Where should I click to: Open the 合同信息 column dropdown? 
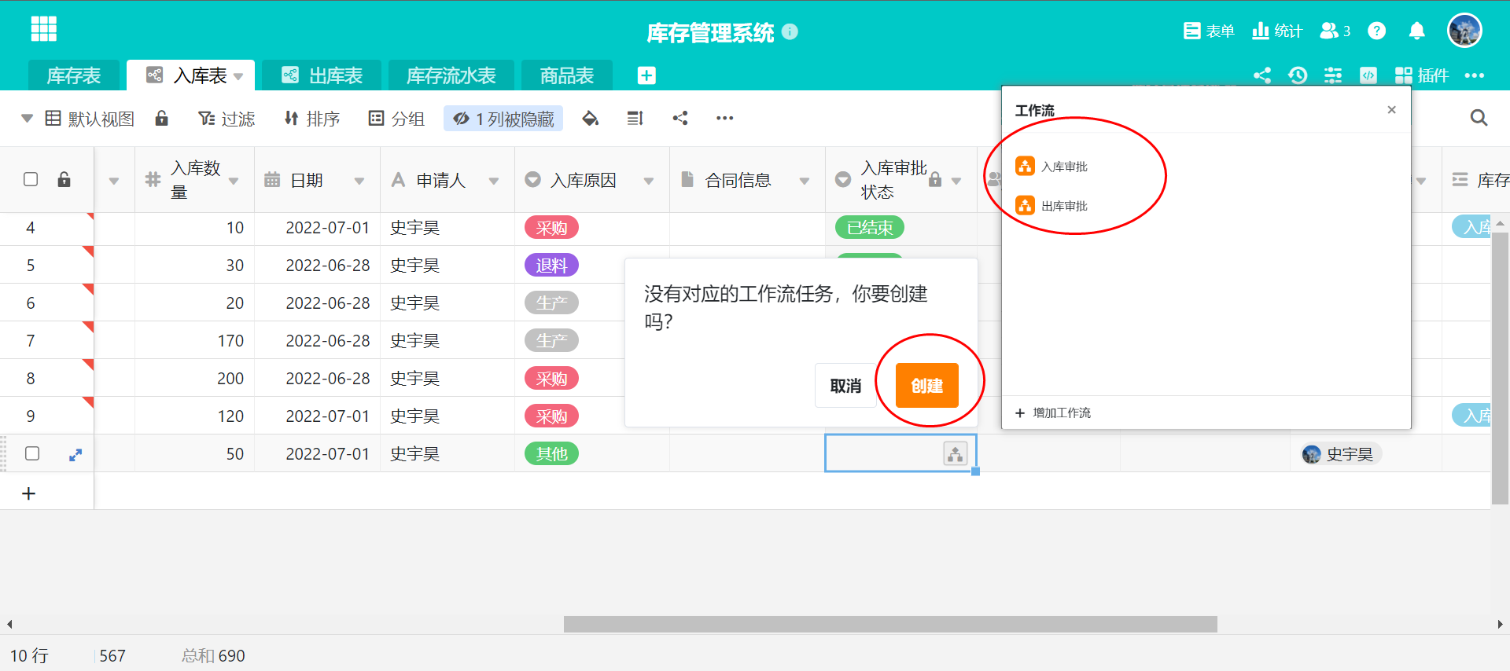click(805, 181)
